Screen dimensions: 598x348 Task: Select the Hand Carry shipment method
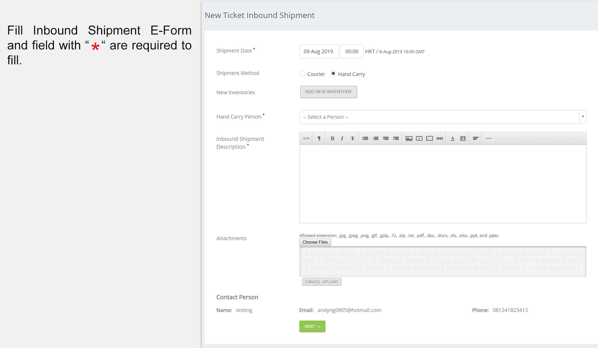333,74
